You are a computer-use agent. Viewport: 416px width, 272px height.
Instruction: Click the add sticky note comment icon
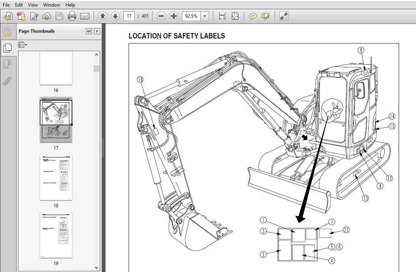coord(253,16)
